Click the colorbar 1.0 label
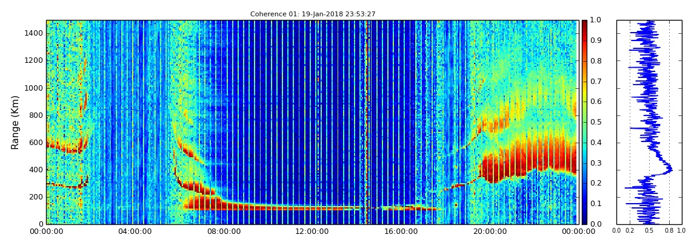This screenshot has width=697, height=246. (595, 21)
